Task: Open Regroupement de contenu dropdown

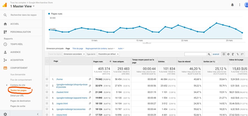Action: 100,49
